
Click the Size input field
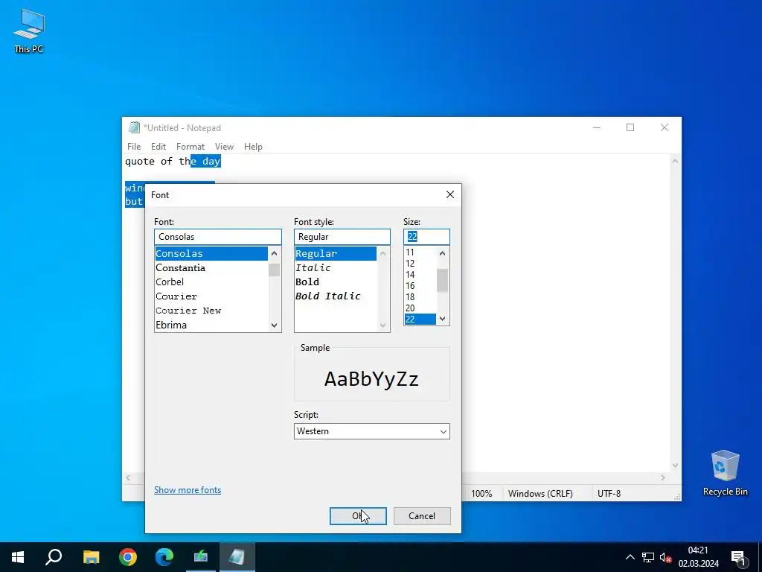(426, 237)
